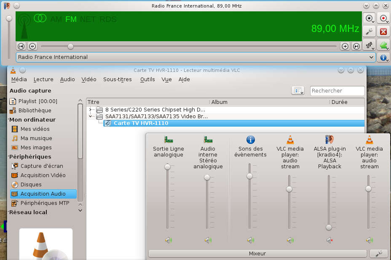Open the Vidéo menu in VLC
Viewport: 391px width, 260px height.
[x=89, y=80]
